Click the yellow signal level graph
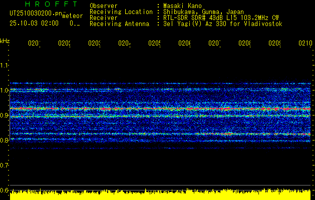Screen dimensions: 315x200 (x=160, y=194)
